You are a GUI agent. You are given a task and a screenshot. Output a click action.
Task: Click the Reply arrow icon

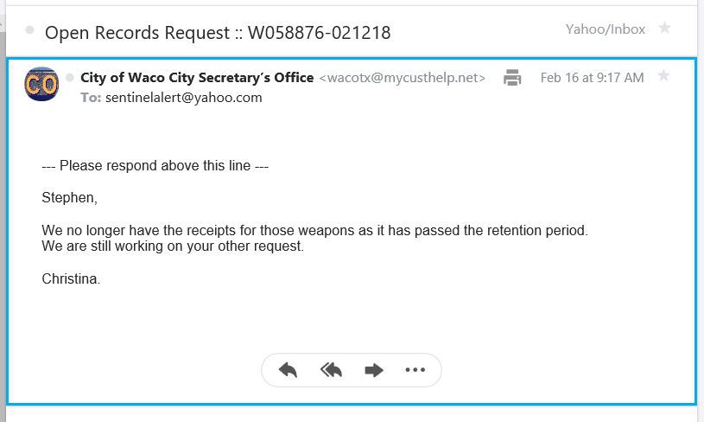coord(289,370)
